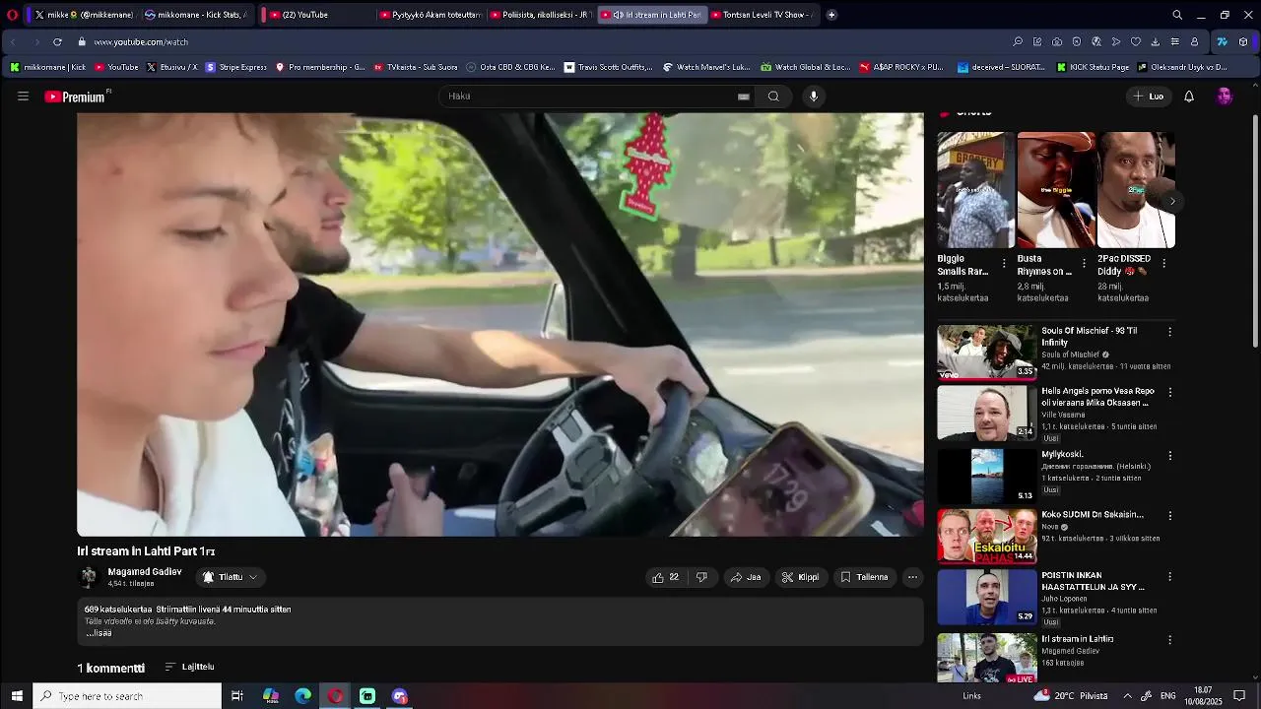Open Hells Angels video options menu
1261x709 pixels.
point(1169,392)
